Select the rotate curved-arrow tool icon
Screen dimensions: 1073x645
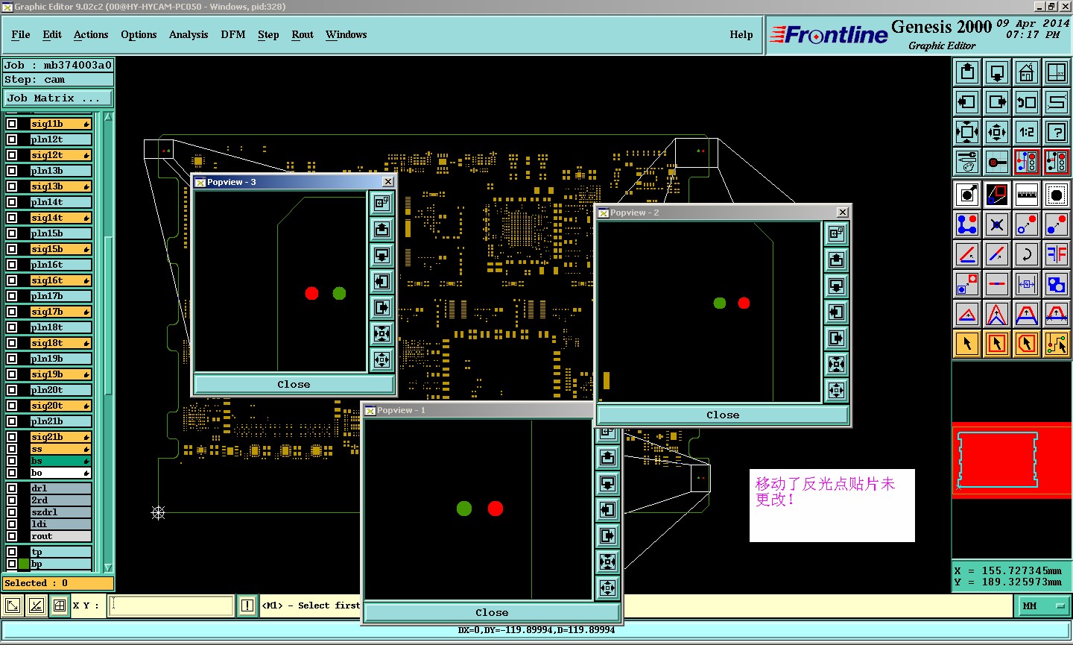pyautogui.click(x=1027, y=254)
